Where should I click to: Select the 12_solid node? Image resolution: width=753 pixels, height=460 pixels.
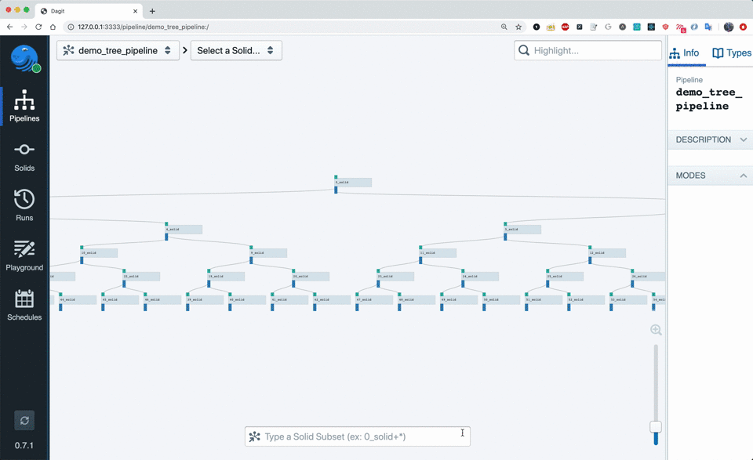[607, 253]
